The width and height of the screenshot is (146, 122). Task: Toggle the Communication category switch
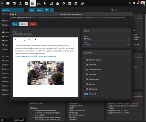[x=86, y=70]
